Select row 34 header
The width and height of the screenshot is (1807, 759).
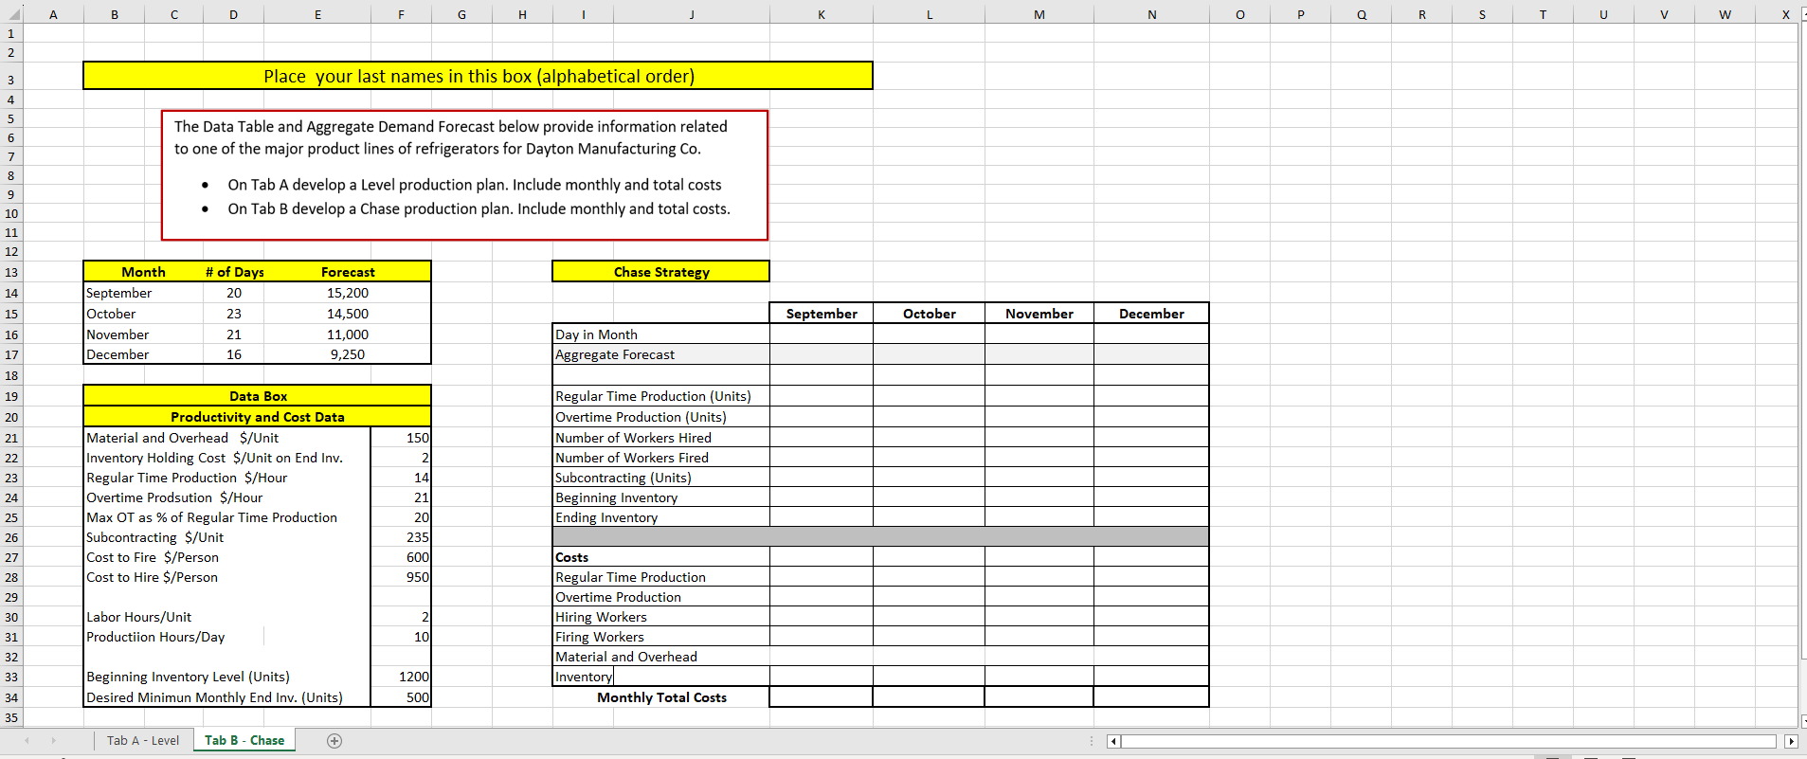11,697
